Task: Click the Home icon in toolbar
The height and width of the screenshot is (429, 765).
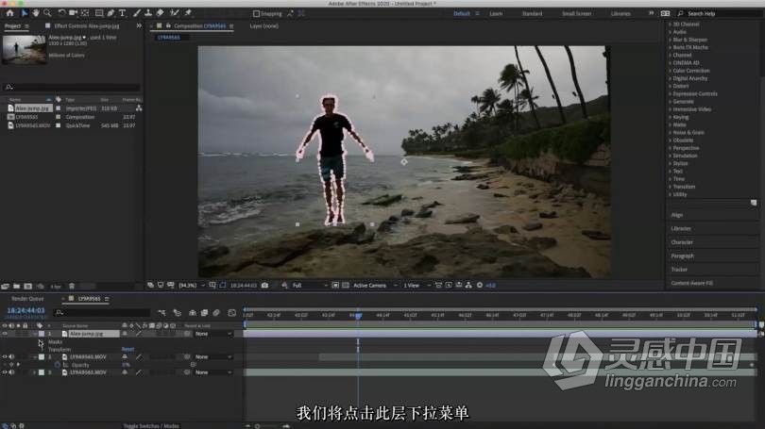Action: (x=10, y=13)
